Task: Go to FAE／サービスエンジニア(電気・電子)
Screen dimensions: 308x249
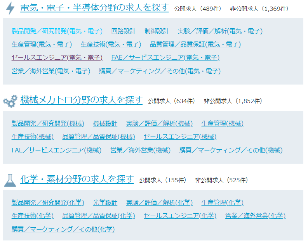Action: 165,58
